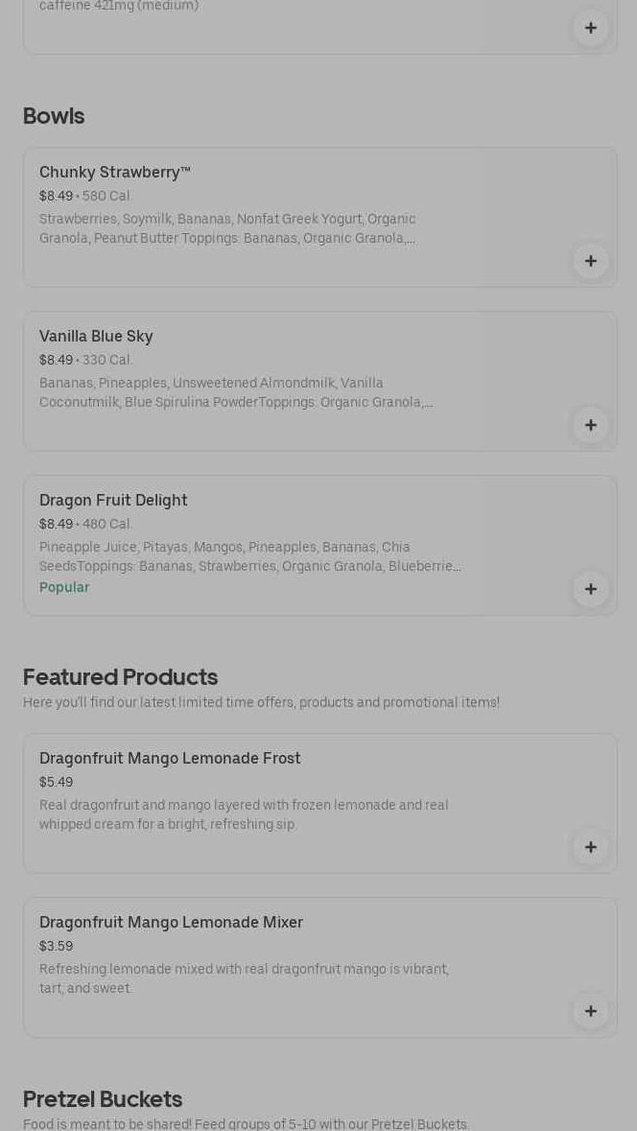Click the Popular tag on Dragon Fruit Delight
Screen dimensions: 637x1131
tap(64, 588)
